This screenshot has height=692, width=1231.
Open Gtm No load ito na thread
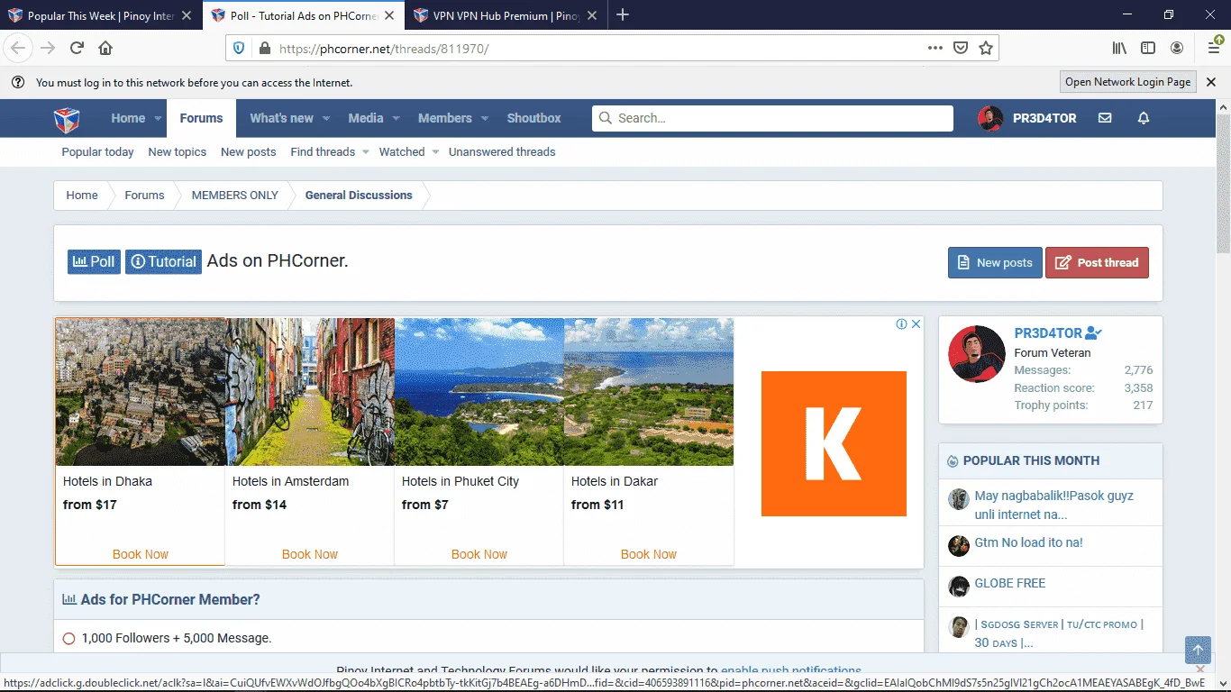1028,542
